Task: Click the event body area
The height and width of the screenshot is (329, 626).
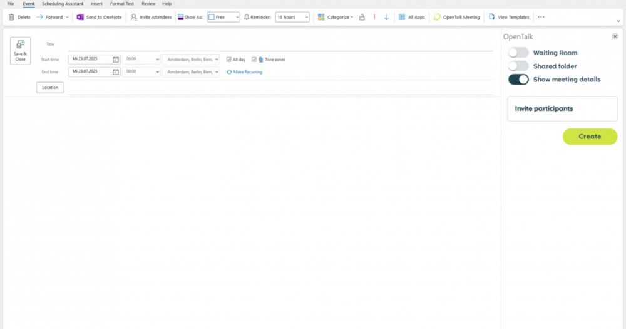Action: 252,212
